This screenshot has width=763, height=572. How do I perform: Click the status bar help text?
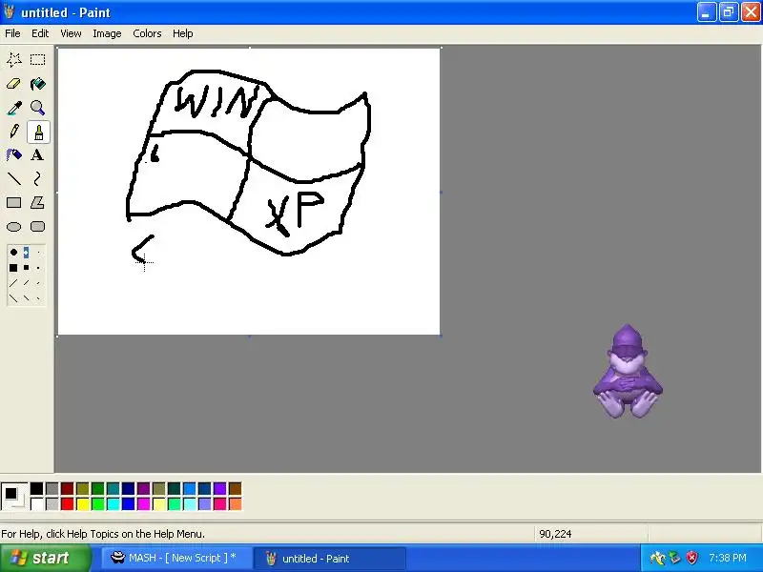coord(103,534)
